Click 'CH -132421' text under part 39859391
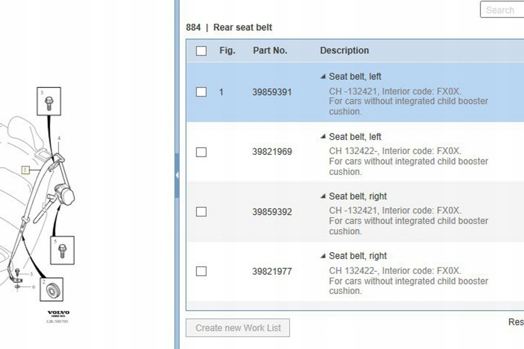 point(353,91)
